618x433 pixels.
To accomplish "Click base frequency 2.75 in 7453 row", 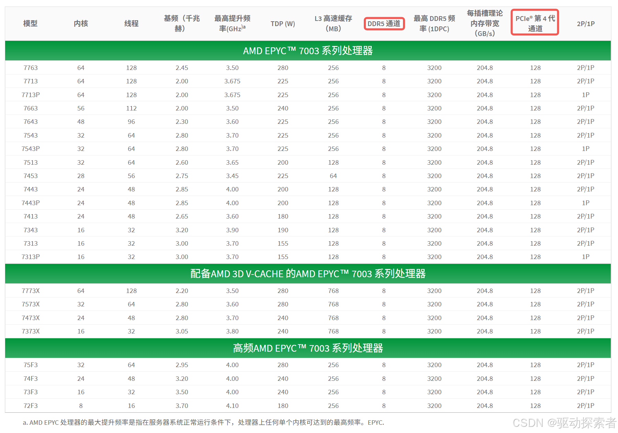I will point(182,176).
